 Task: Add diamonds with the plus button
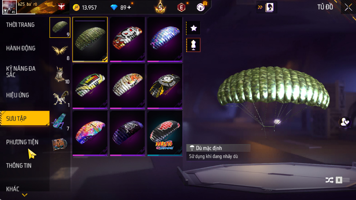tap(129, 8)
